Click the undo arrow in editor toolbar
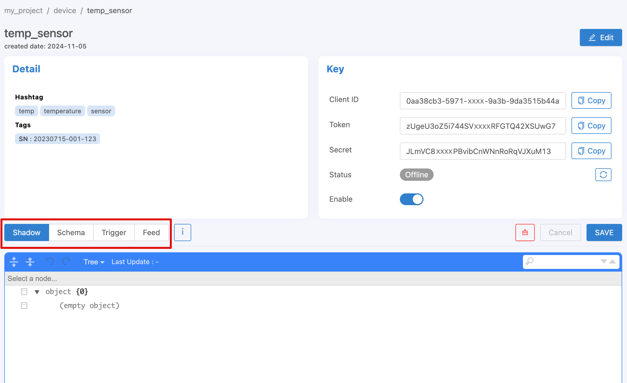 50,261
